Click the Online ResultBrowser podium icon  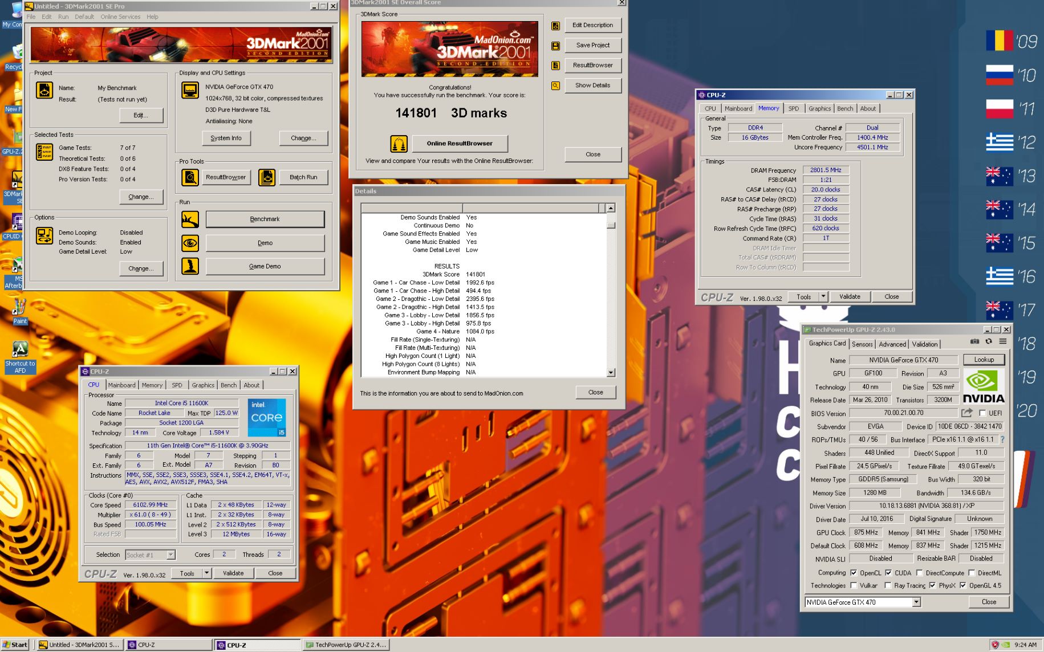click(399, 144)
